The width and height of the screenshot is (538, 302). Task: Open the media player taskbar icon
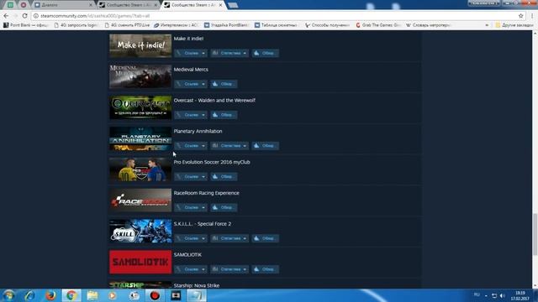pyautogui.click(x=113, y=295)
